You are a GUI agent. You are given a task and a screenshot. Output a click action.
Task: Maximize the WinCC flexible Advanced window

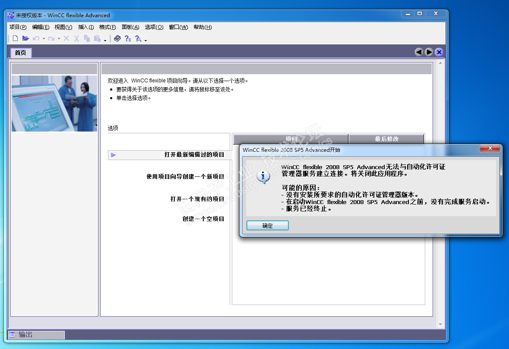click(419, 14)
